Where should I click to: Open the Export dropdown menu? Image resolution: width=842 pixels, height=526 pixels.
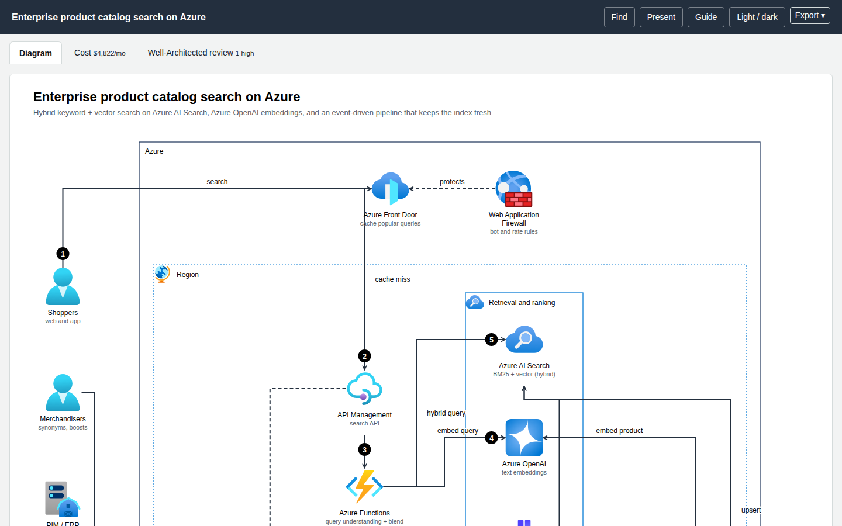point(810,16)
